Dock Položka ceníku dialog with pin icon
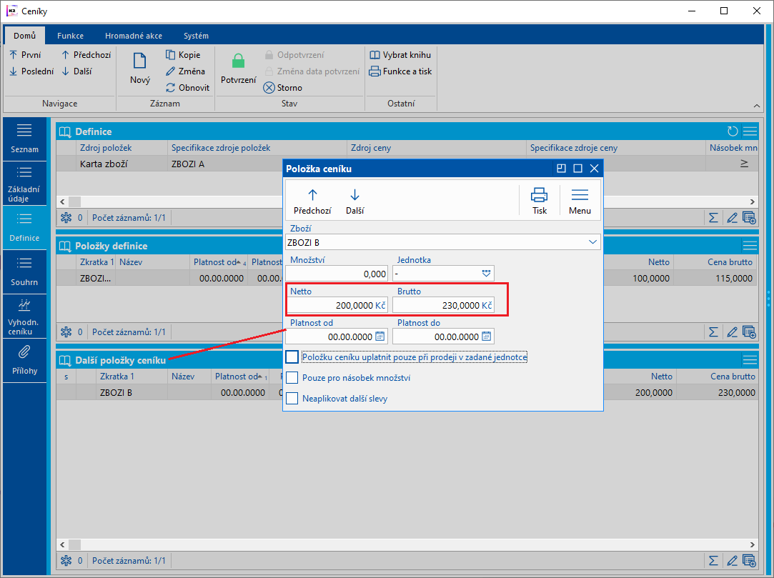 coord(561,169)
